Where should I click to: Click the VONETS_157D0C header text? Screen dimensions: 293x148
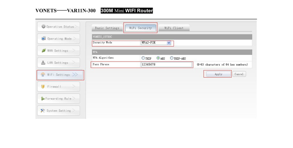coord(102,37)
